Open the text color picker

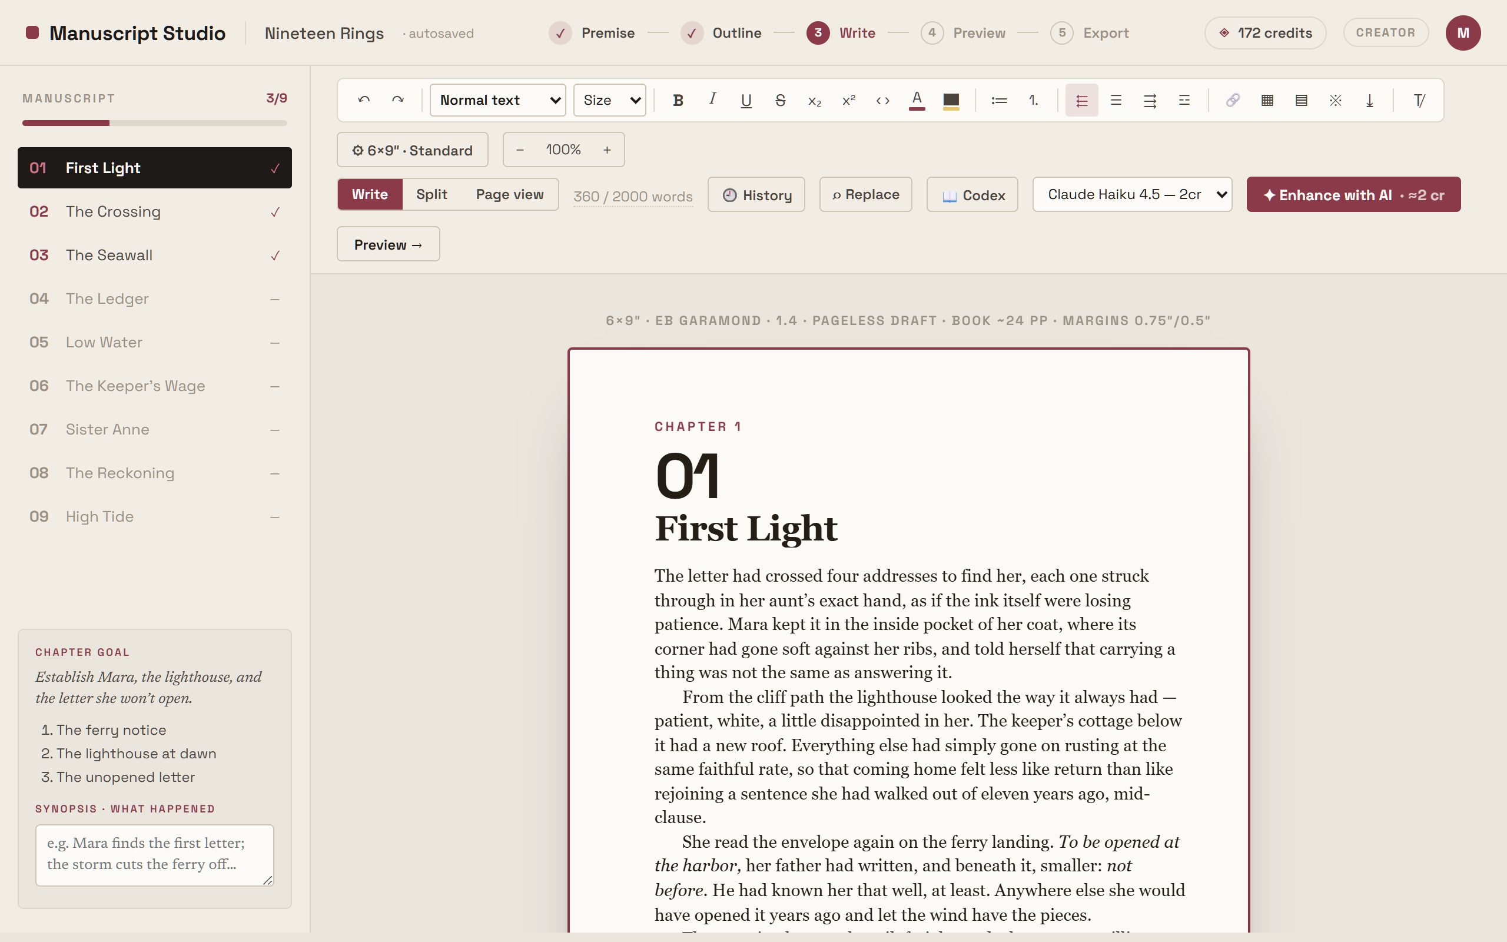tap(917, 99)
